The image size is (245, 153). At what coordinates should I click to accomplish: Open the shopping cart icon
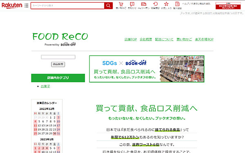click(x=121, y=5)
